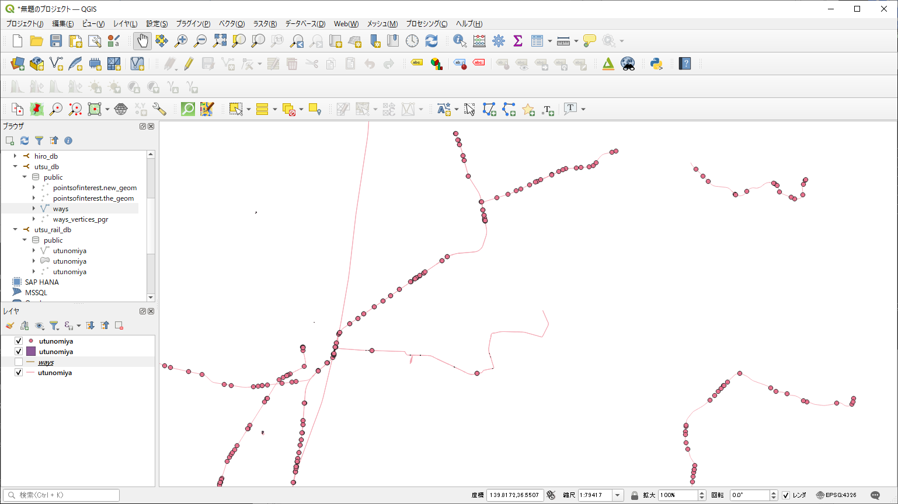Click the Save Project floppy icon
The image size is (898, 504).
56,41
